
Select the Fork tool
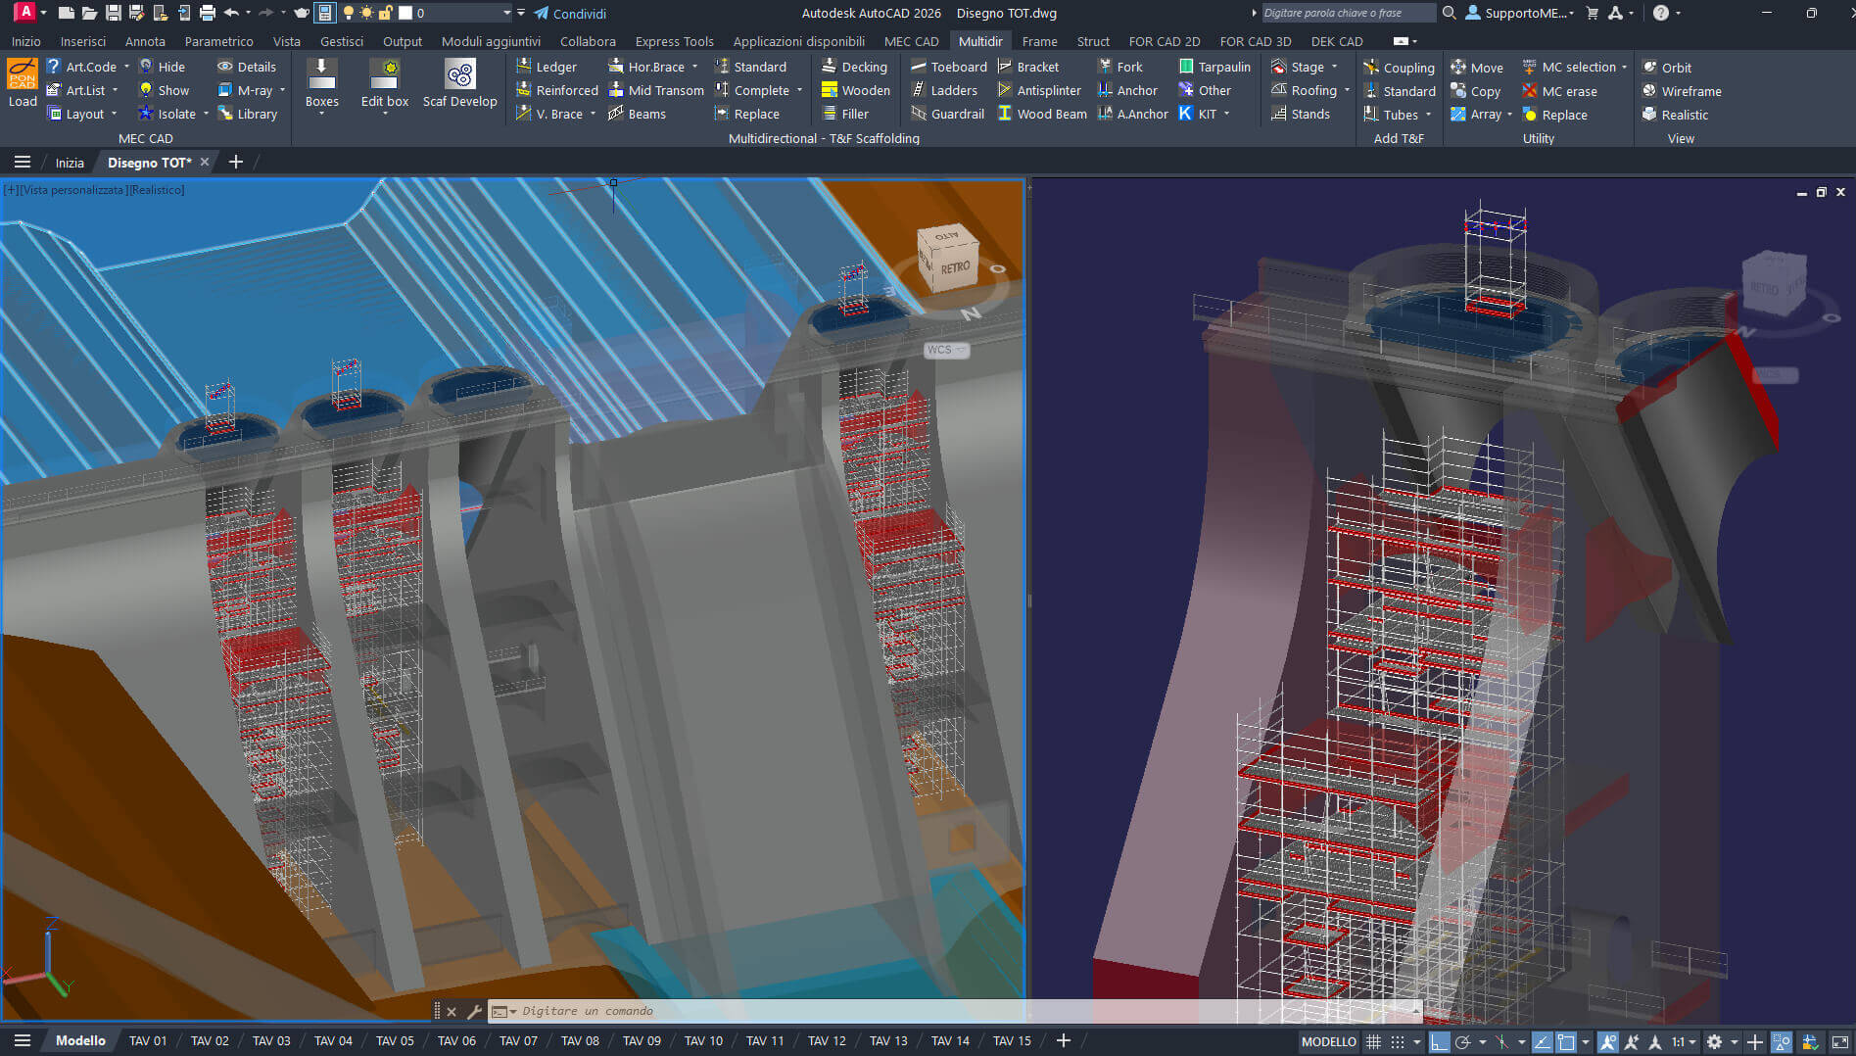point(1119,67)
